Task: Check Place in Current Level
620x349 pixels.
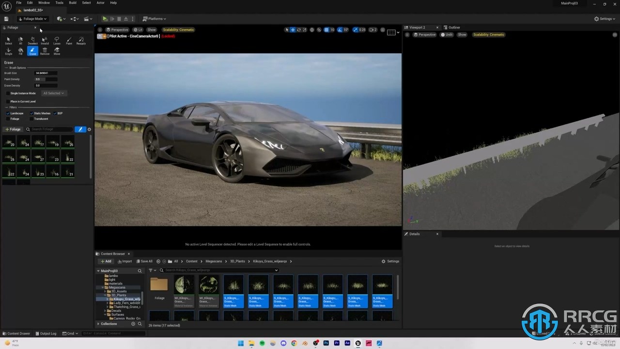Action: [8, 101]
